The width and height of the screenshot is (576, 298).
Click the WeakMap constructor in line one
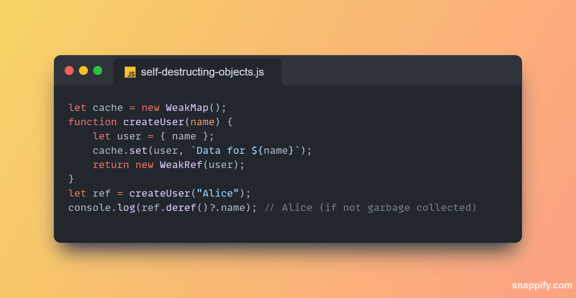187,108
